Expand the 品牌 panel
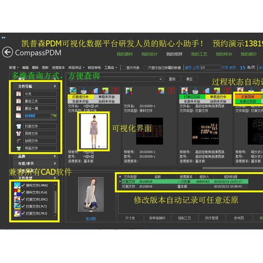 click(x=55, y=156)
